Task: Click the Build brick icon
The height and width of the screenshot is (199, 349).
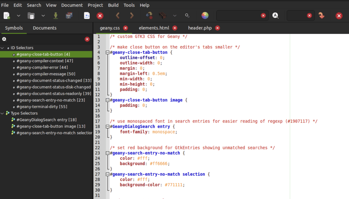Action: (x=163, y=16)
